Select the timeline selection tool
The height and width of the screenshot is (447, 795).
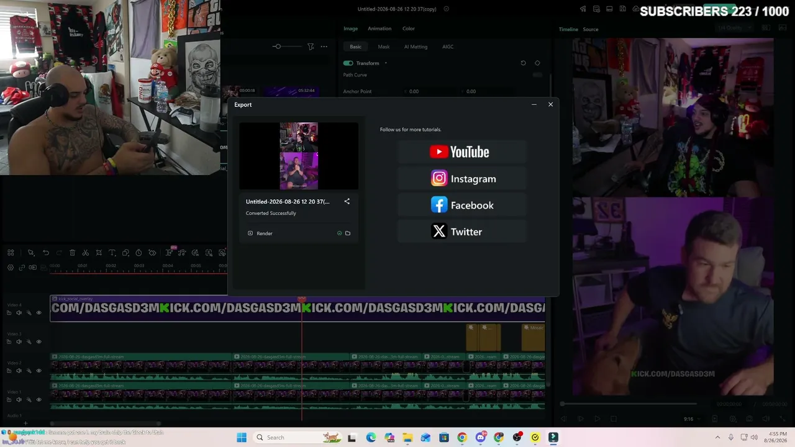(30, 253)
